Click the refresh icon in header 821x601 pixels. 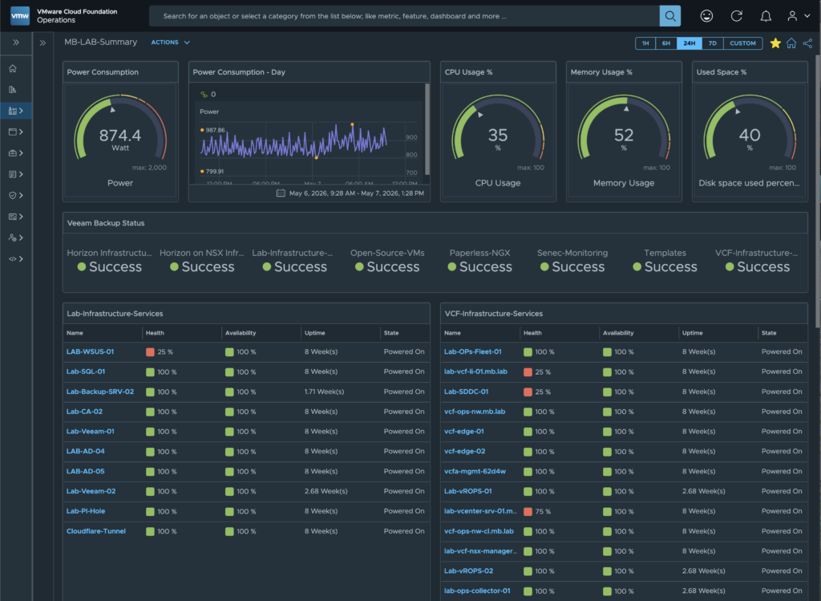(x=736, y=16)
